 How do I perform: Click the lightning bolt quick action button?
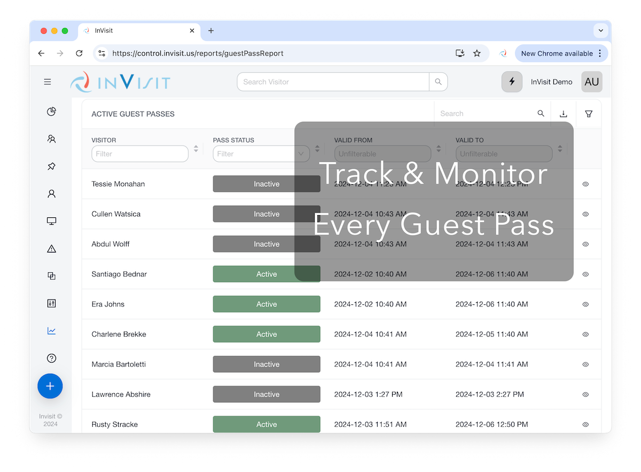(512, 82)
